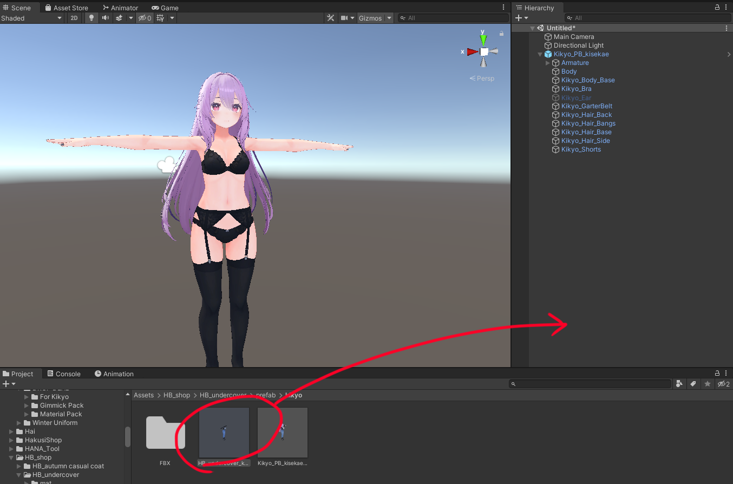The height and width of the screenshot is (484, 733).
Task: Click the favorites star icon in Project
Action: pyautogui.click(x=707, y=384)
